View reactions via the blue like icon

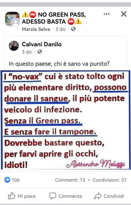[x=7, y=180]
